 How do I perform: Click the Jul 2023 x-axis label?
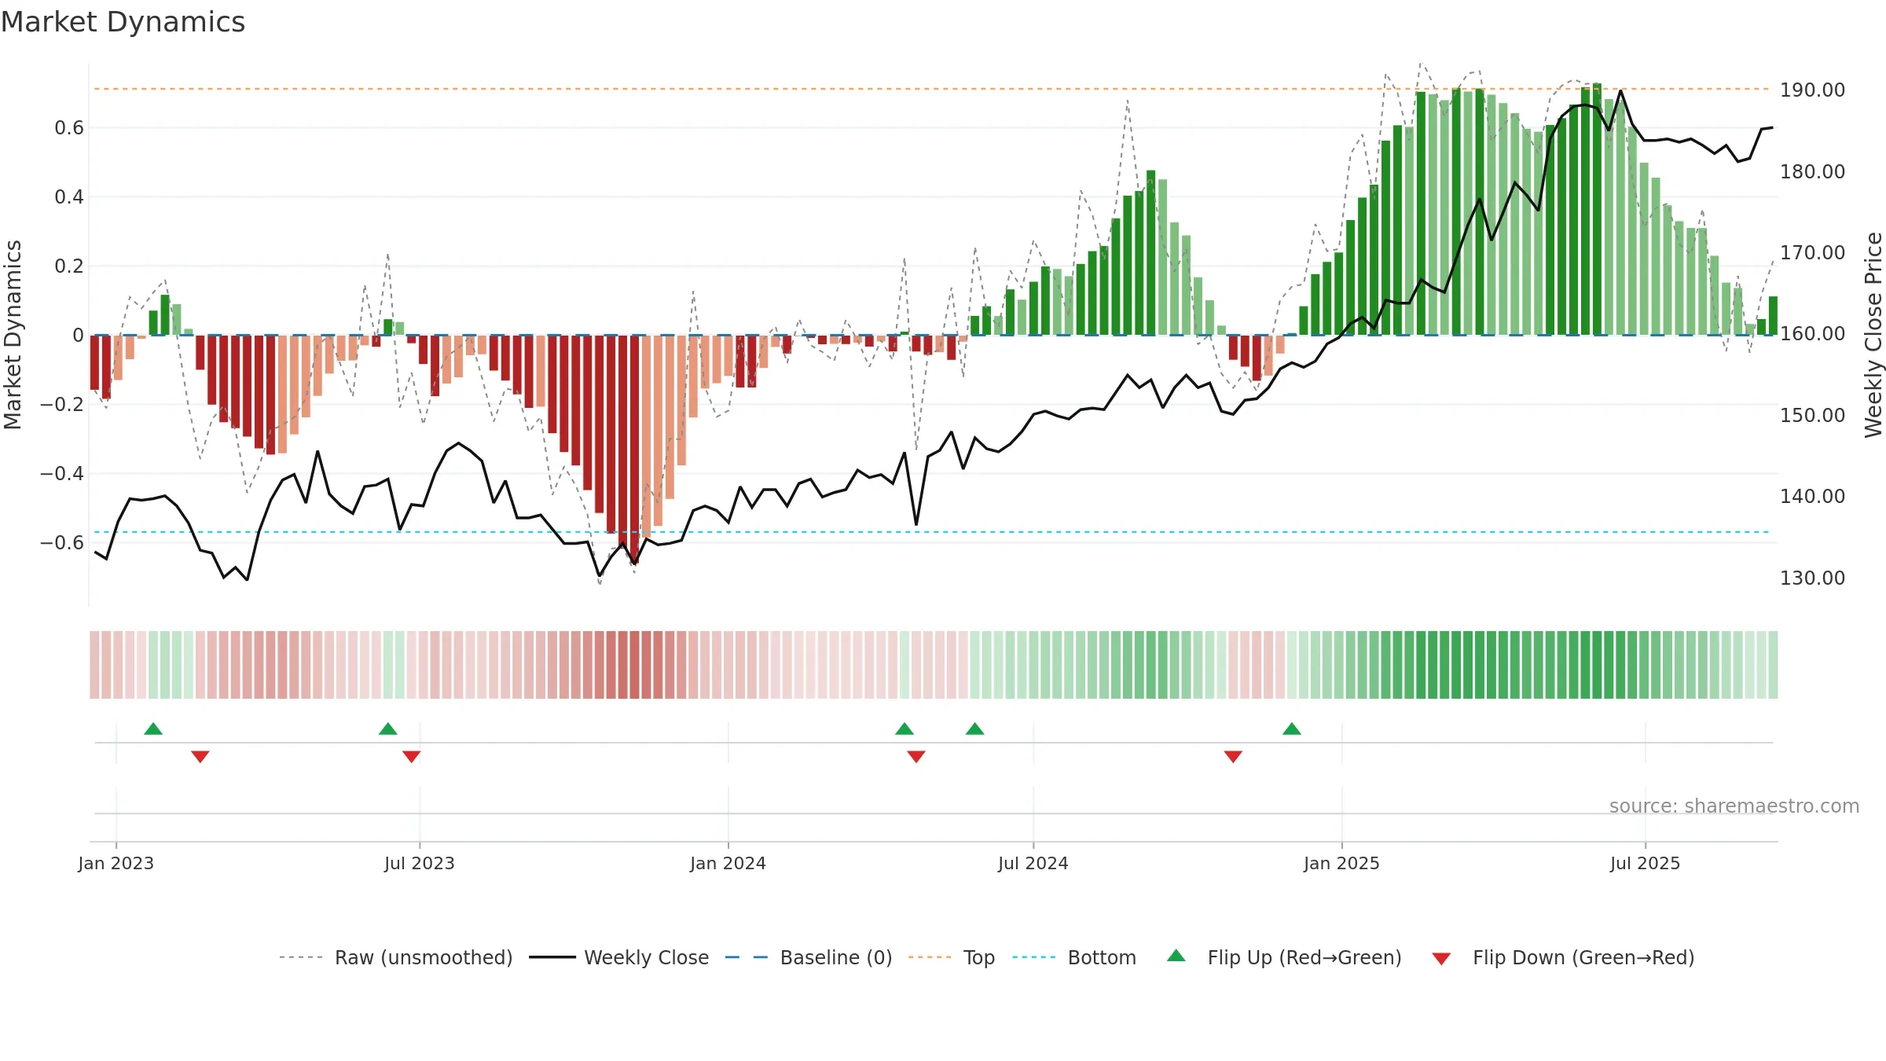[x=420, y=863]
